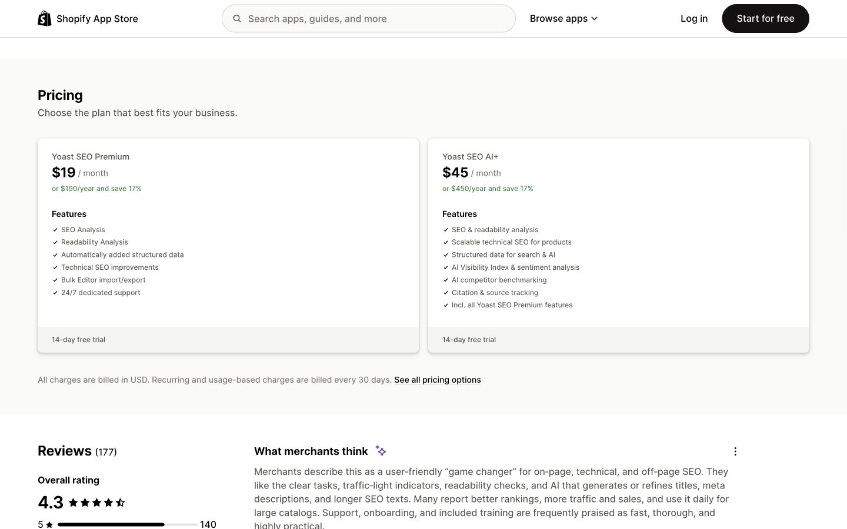Screen dimensions: 847x529
Task: Click 'Incl. all Yoast SEO Premium features'
Action: [512, 305]
